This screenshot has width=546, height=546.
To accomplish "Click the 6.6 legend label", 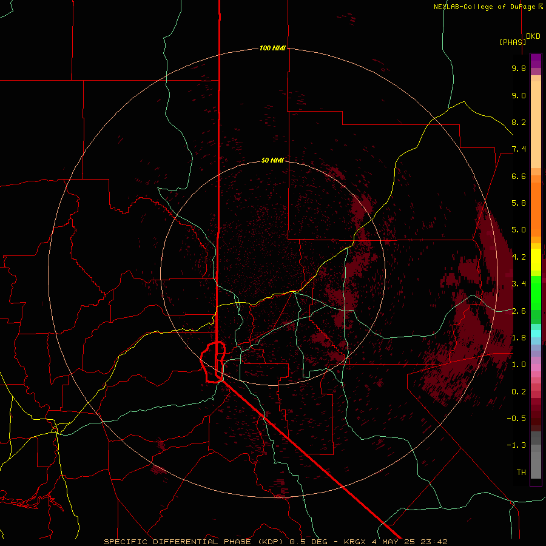I will (519, 176).
